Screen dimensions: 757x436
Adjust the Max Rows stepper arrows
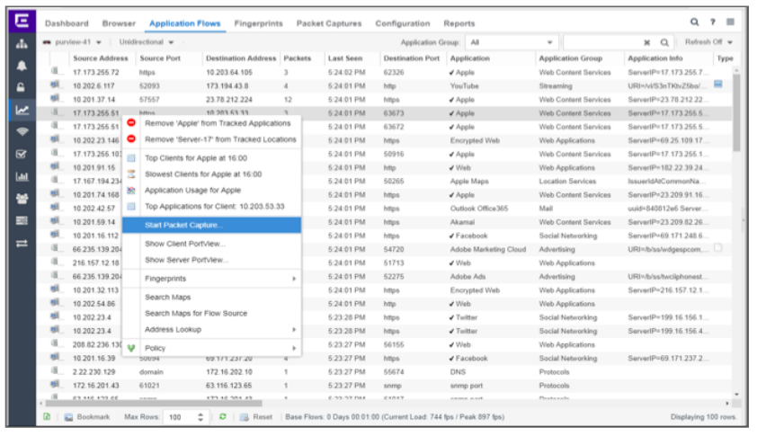200,417
